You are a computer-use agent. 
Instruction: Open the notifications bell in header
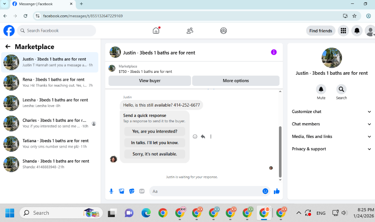(357, 31)
